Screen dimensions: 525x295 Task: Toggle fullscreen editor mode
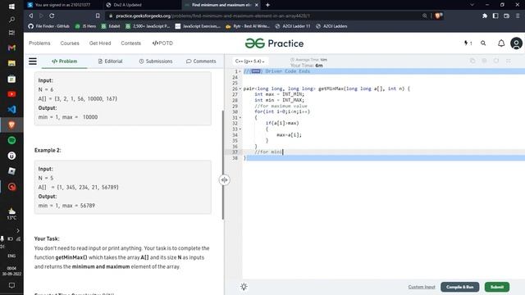(509, 61)
